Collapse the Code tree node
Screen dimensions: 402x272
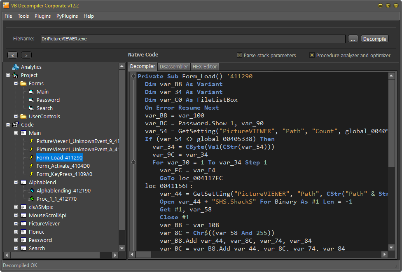(x=8, y=124)
